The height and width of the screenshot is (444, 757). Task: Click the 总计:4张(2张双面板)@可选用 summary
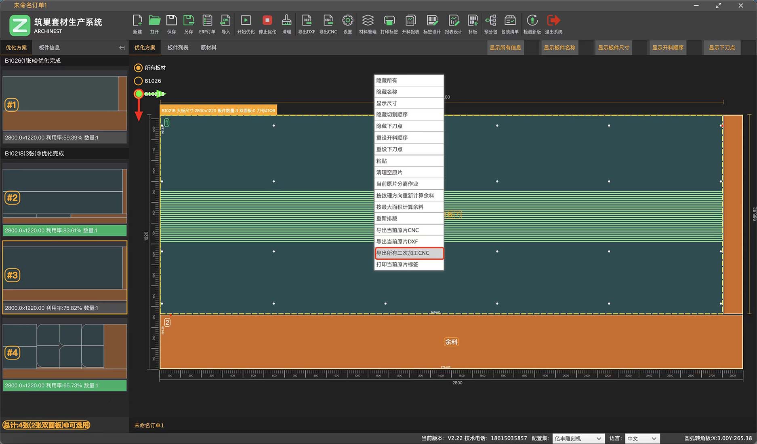click(x=46, y=425)
